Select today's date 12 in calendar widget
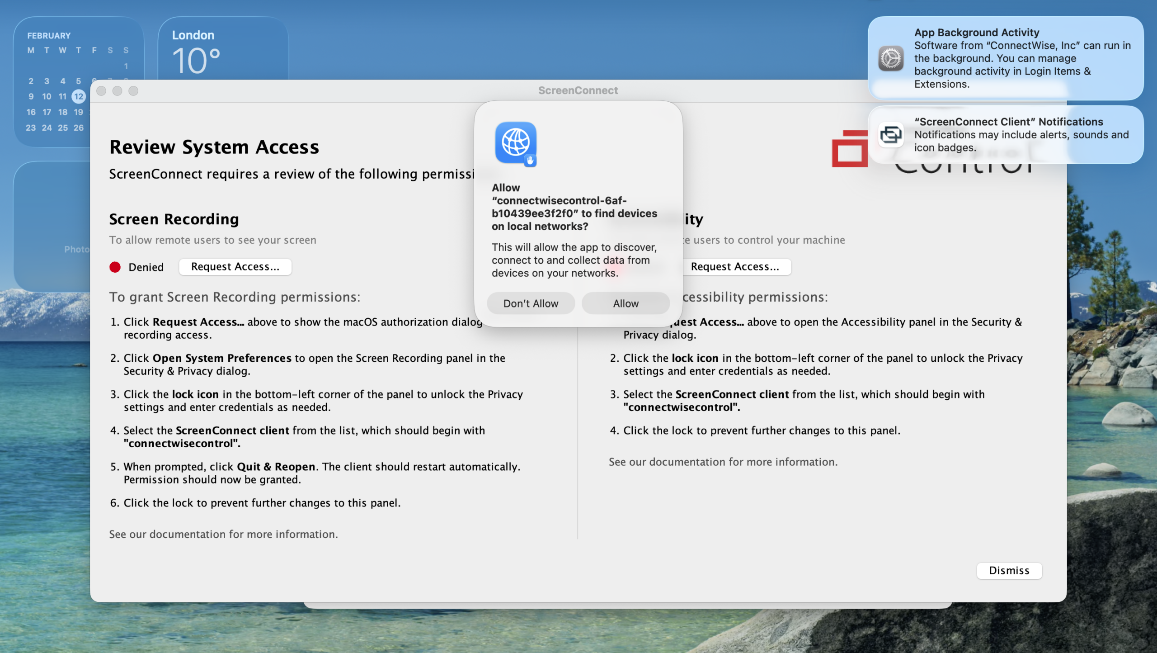Viewport: 1157px width, 653px height. click(79, 96)
